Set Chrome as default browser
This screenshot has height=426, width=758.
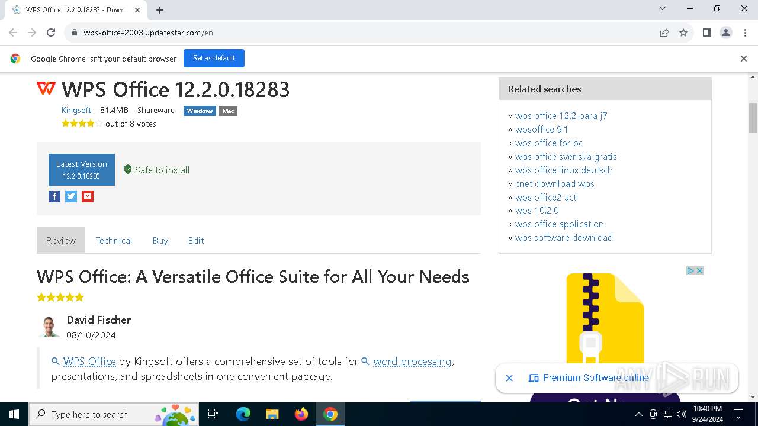pyautogui.click(x=214, y=58)
